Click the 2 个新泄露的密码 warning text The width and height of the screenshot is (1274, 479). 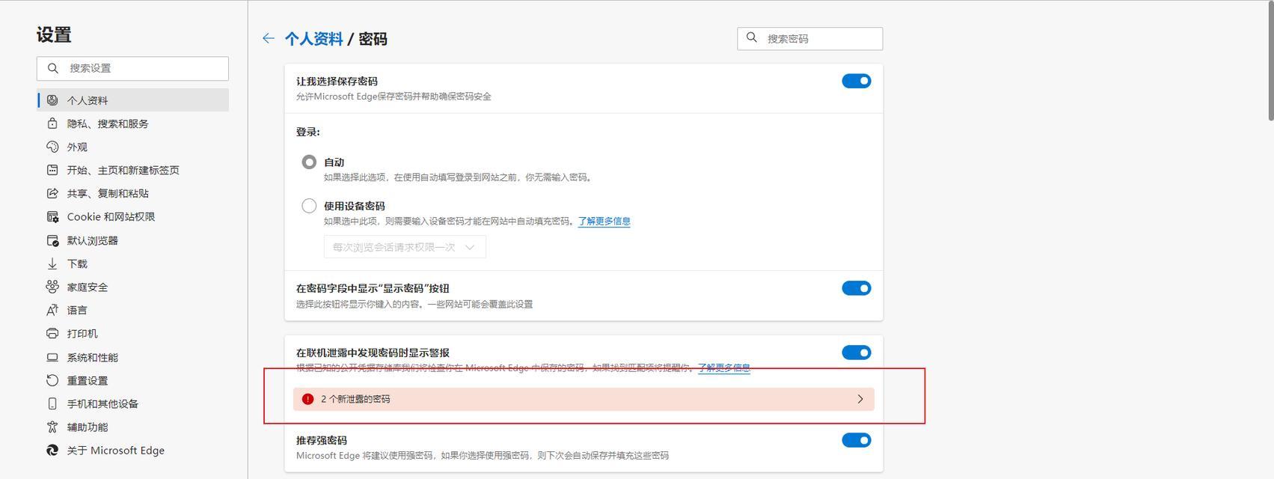355,399
